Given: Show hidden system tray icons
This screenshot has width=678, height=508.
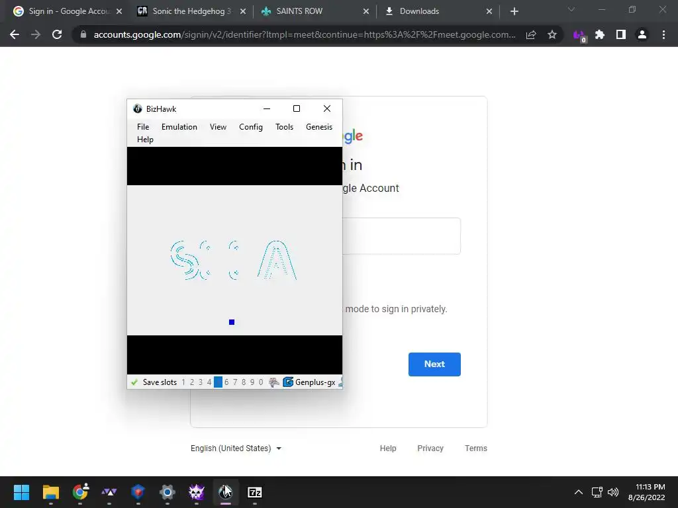Looking at the screenshot, I should pyautogui.click(x=579, y=492).
